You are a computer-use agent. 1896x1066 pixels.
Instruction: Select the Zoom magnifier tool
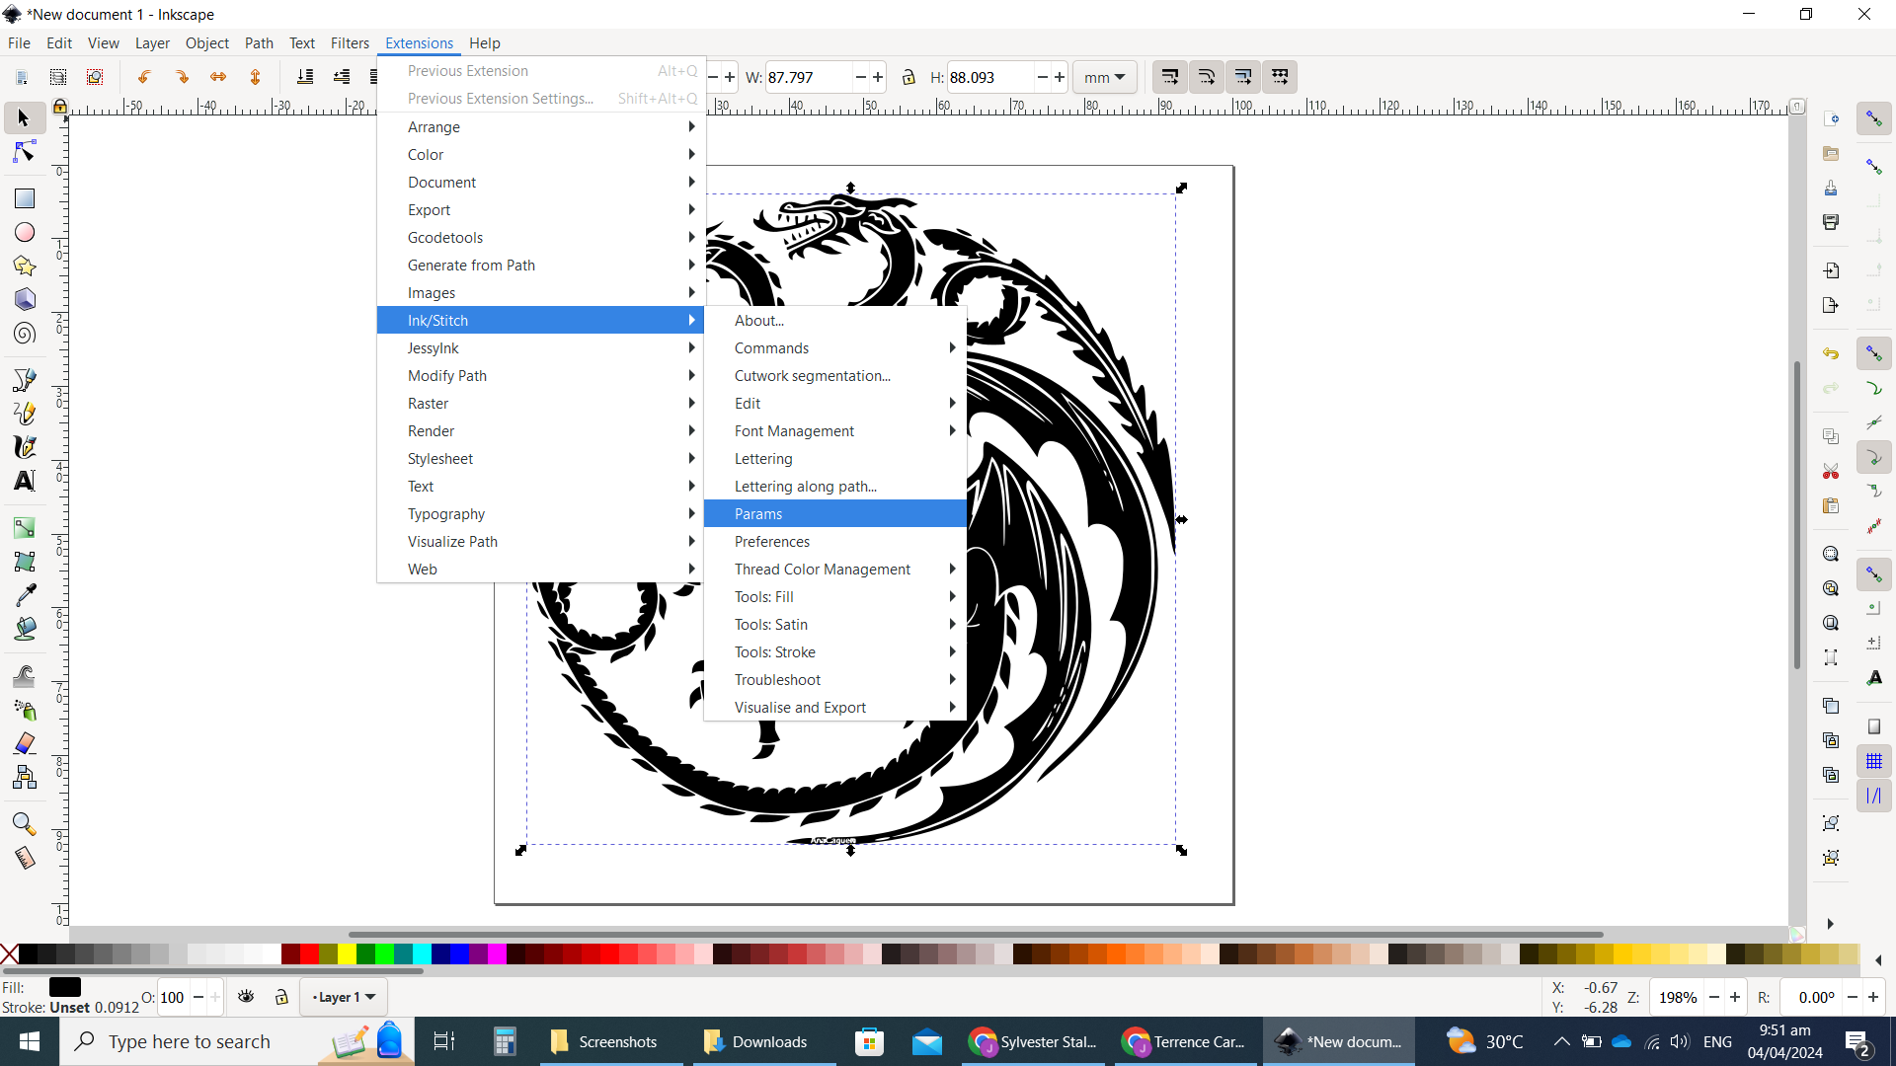tap(24, 824)
